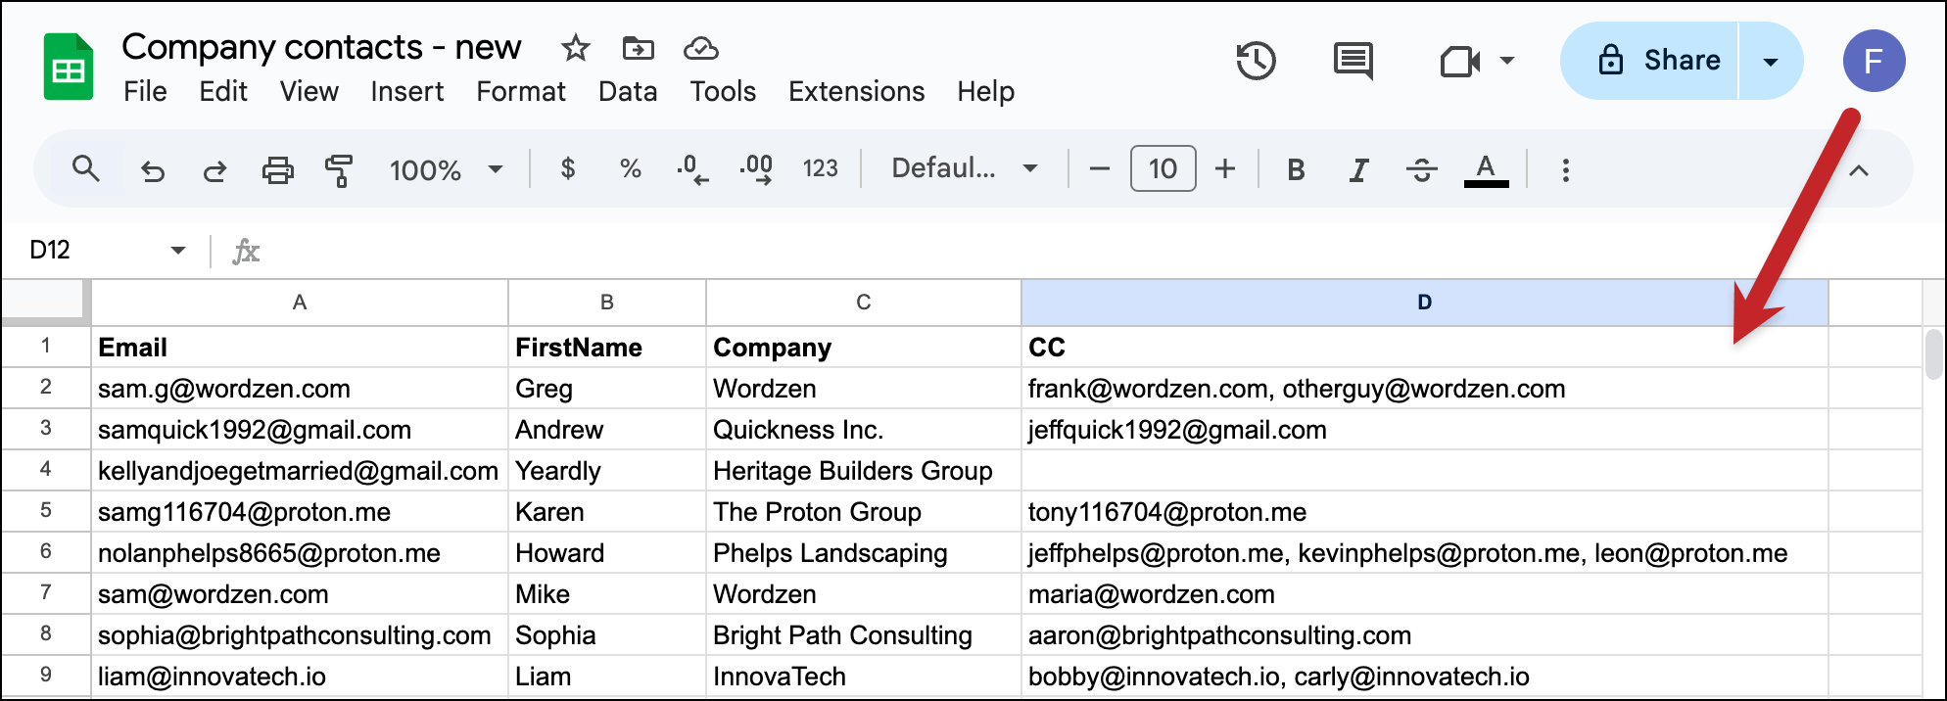Open the Extensions menu
1947x701 pixels.
coord(856,91)
